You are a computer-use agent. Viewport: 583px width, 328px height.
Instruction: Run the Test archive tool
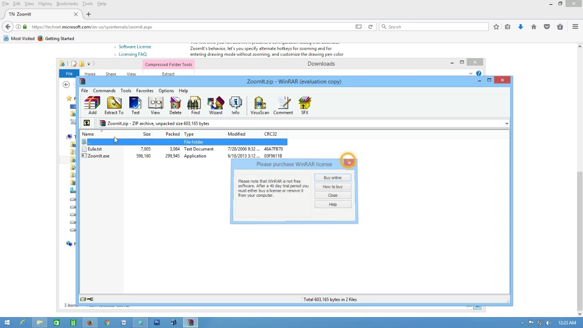135,106
